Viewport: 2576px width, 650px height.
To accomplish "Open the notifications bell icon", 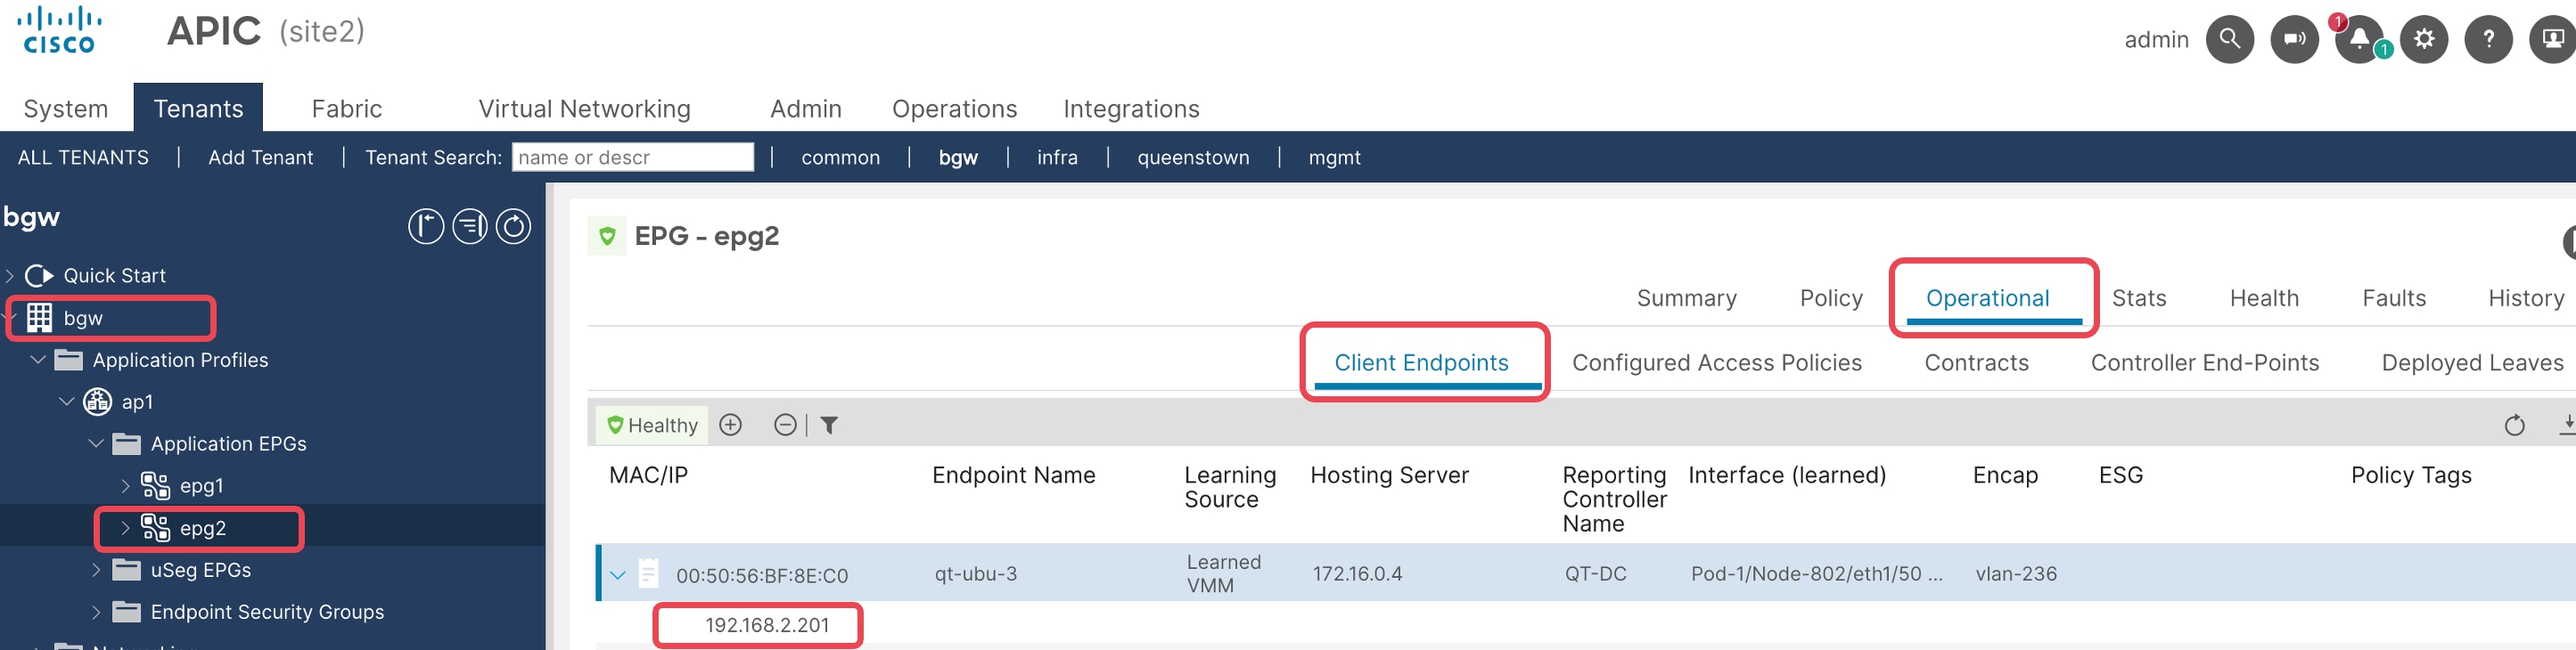I will [2359, 39].
